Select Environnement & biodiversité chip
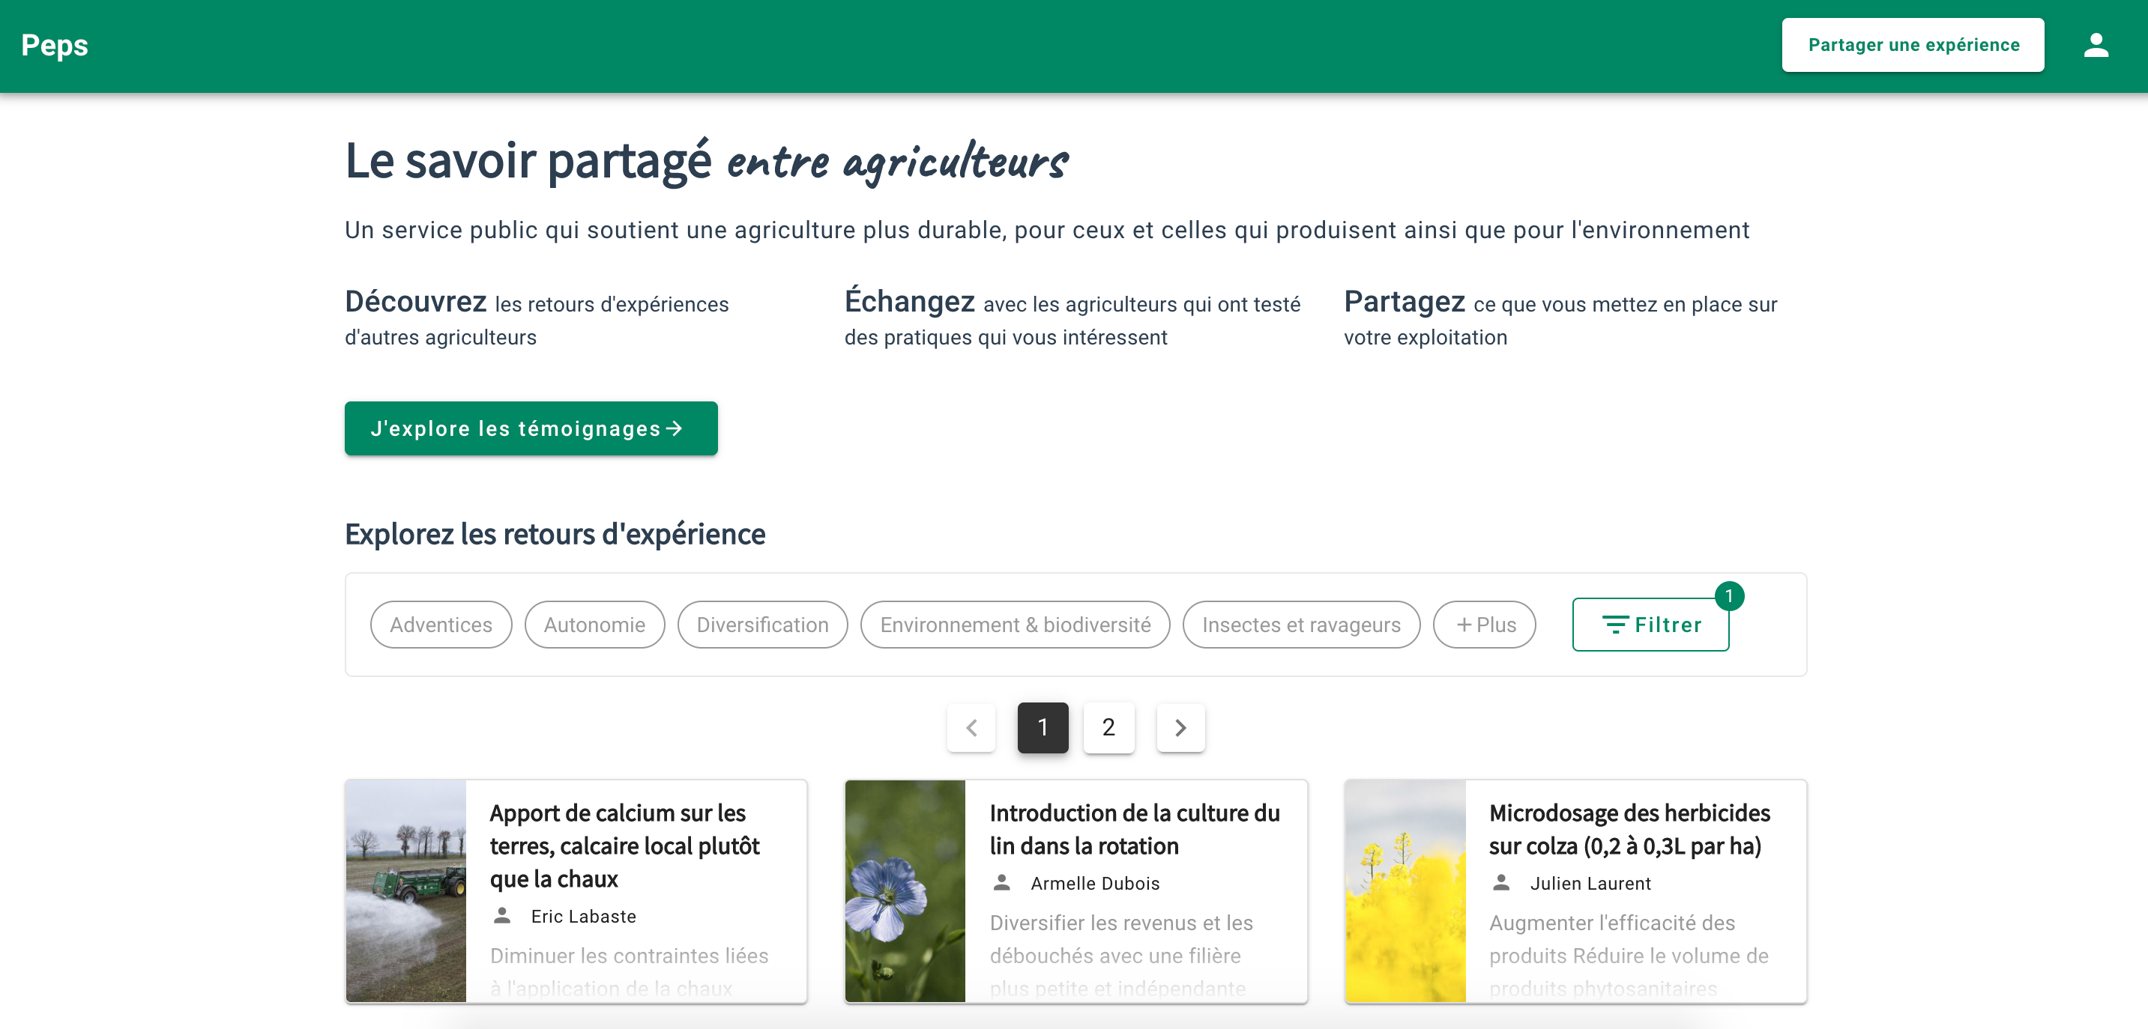The height and width of the screenshot is (1029, 2148). tap(1015, 625)
